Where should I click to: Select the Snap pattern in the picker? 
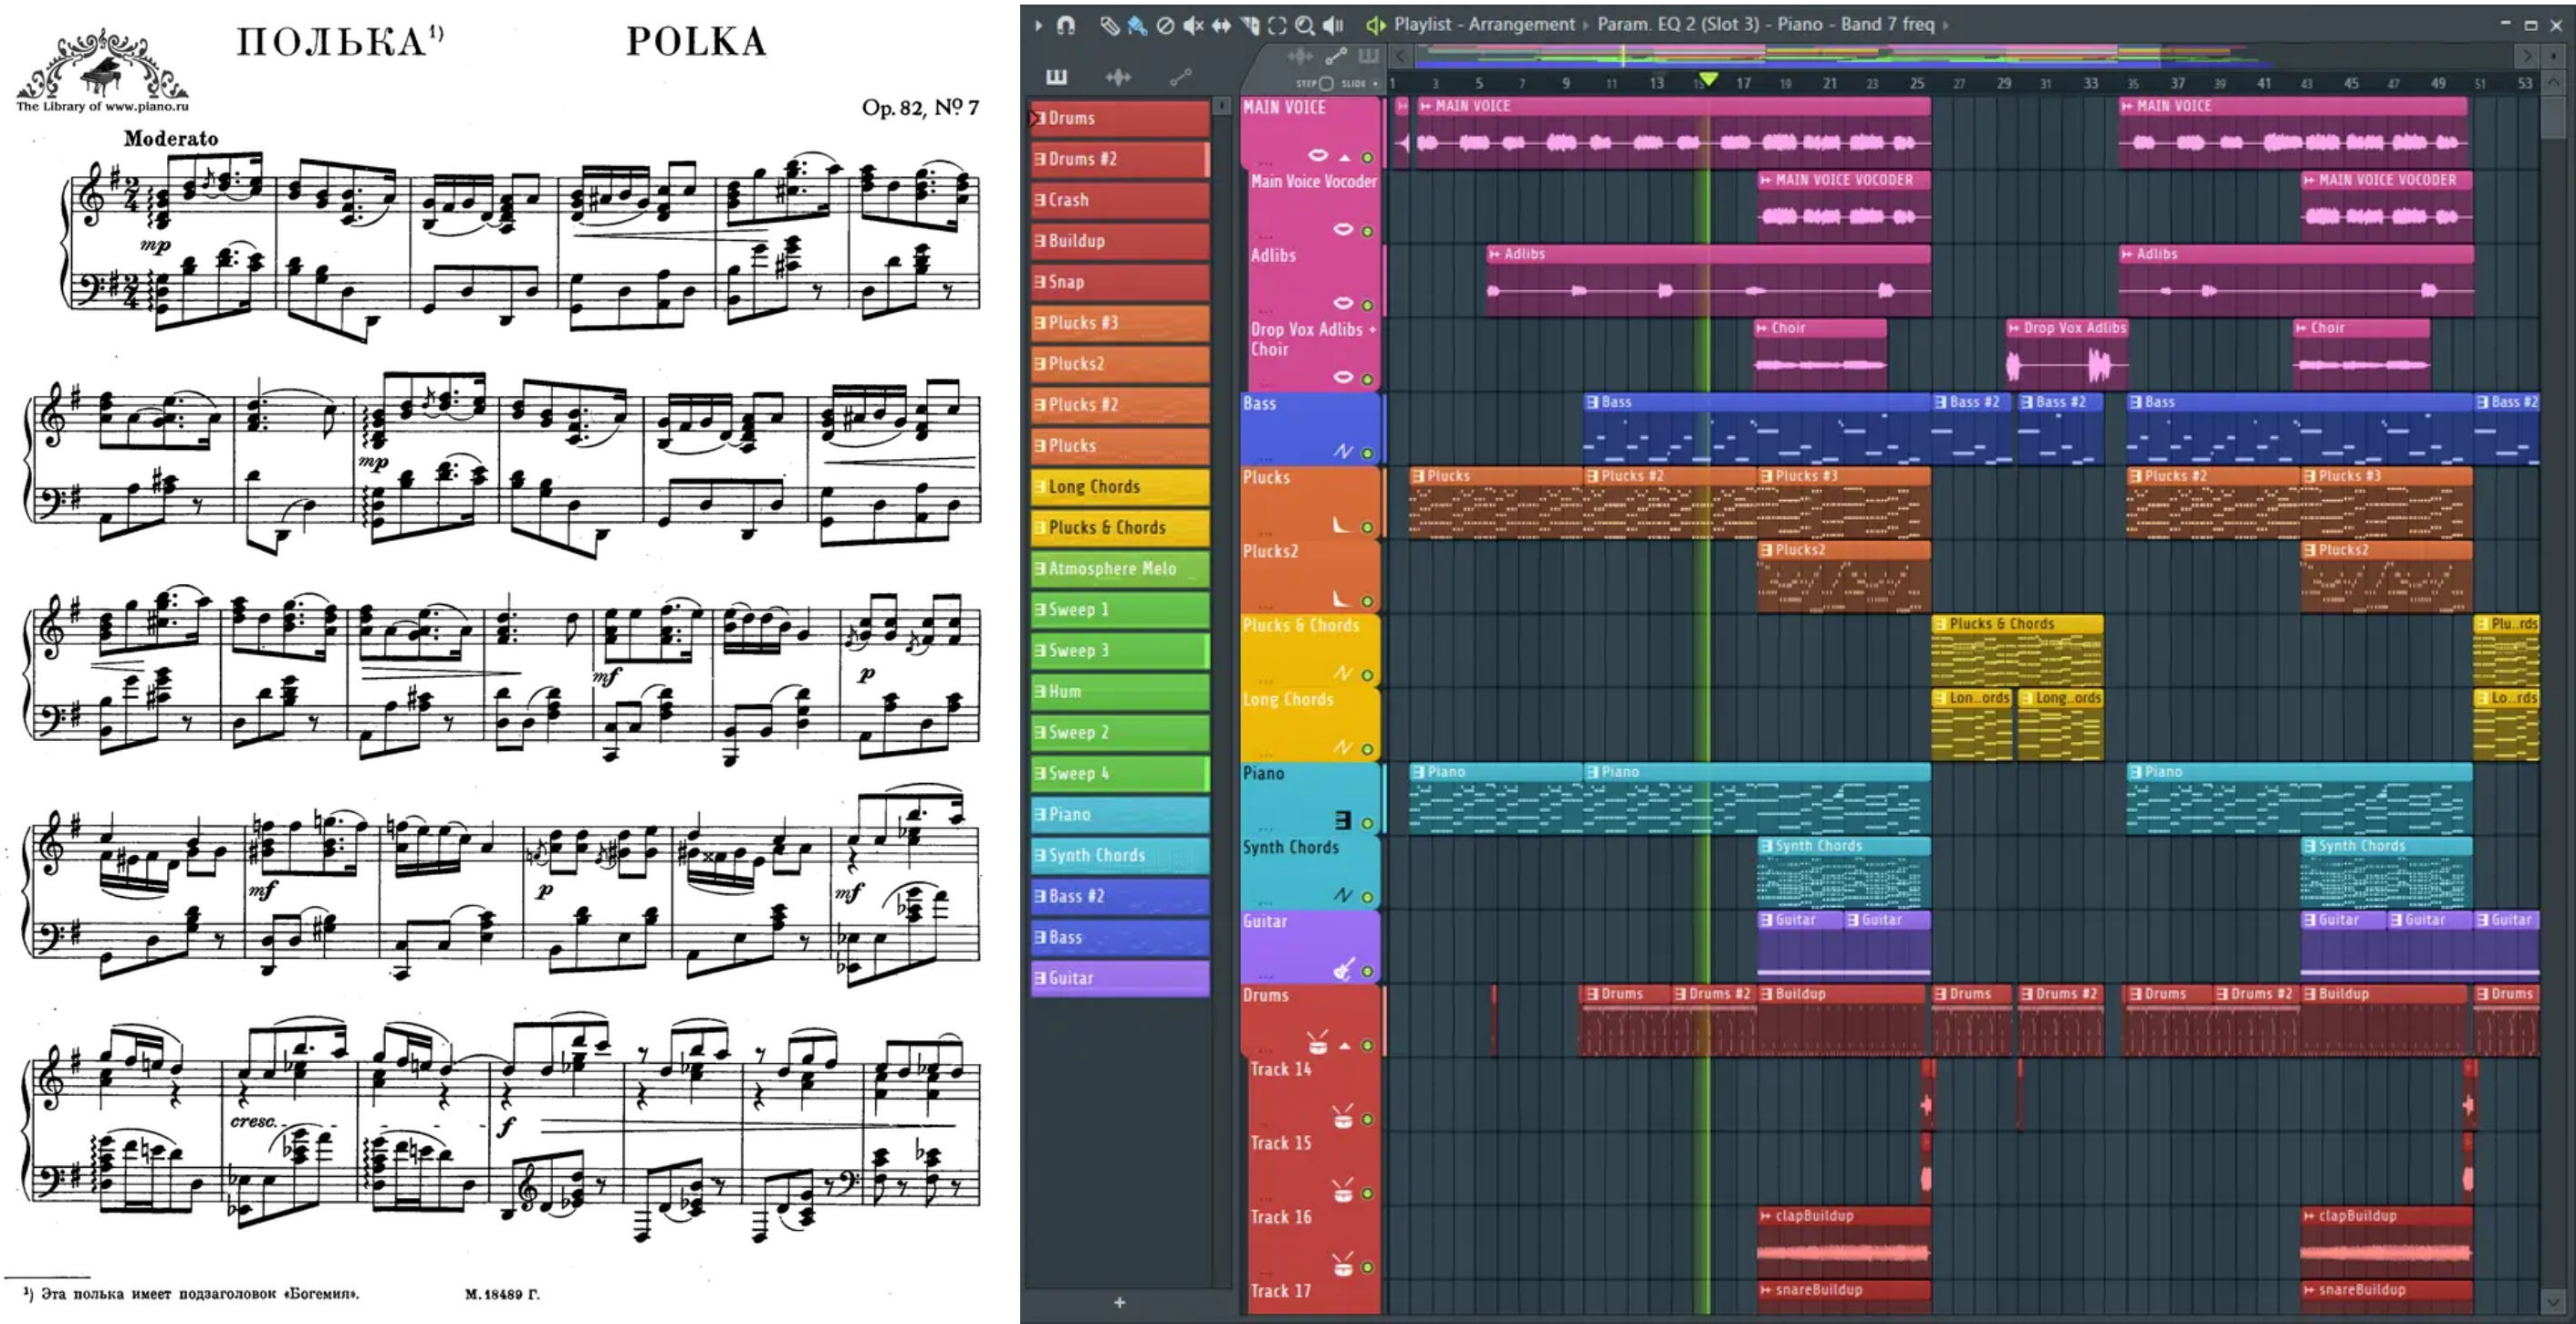tap(1120, 282)
